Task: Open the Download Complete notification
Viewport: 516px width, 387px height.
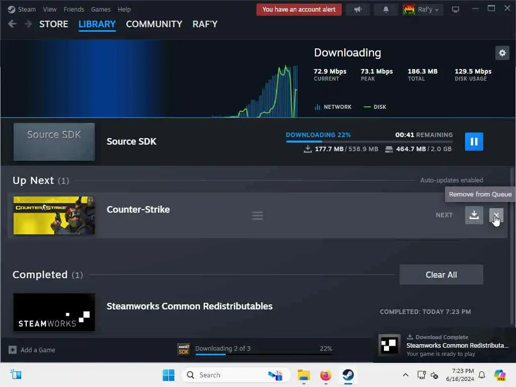Action: [444, 345]
